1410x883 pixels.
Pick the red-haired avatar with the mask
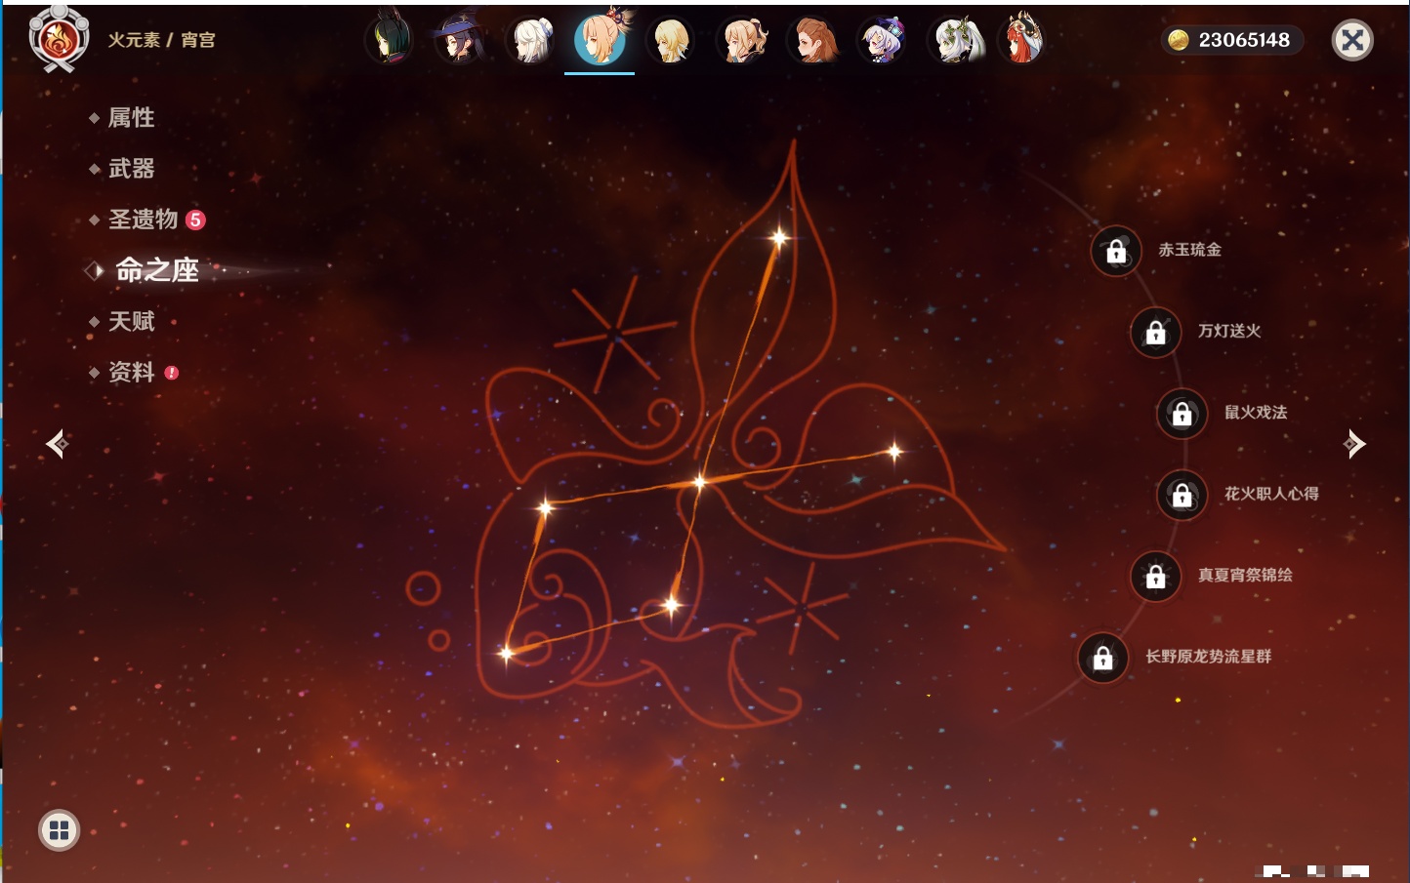click(1022, 40)
